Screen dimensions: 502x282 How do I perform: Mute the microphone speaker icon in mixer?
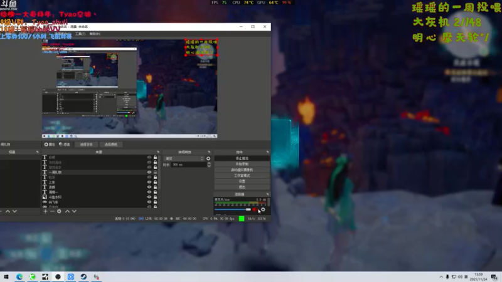pyautogui.click(x=255, y=210)
